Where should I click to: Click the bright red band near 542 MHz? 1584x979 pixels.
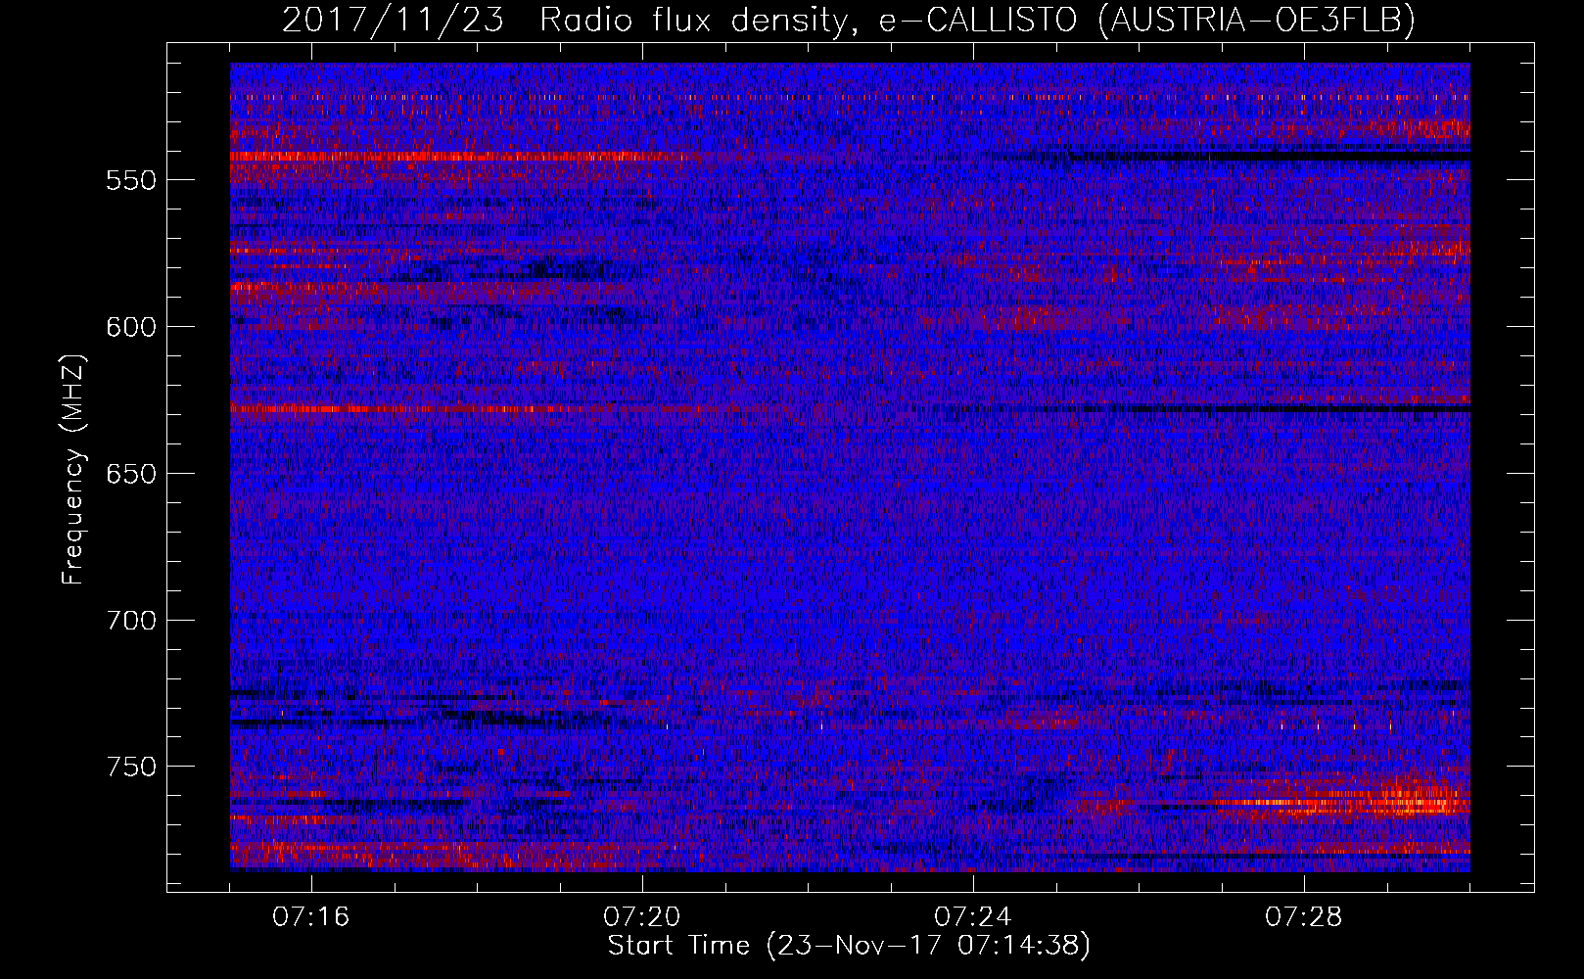point(450,156)
